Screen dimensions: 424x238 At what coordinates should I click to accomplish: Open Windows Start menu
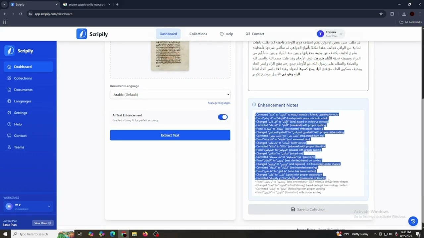5,234
